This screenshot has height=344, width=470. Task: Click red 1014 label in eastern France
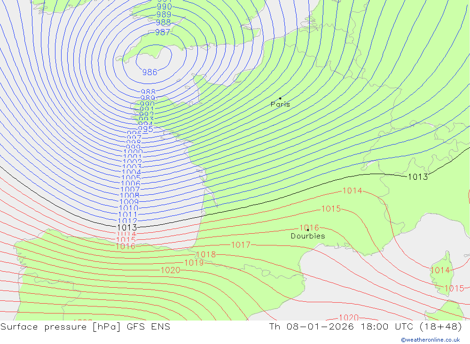click(352, 191)
